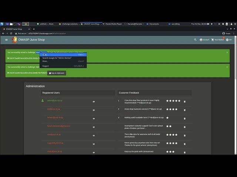Open the EN language selector

point(229,40)
